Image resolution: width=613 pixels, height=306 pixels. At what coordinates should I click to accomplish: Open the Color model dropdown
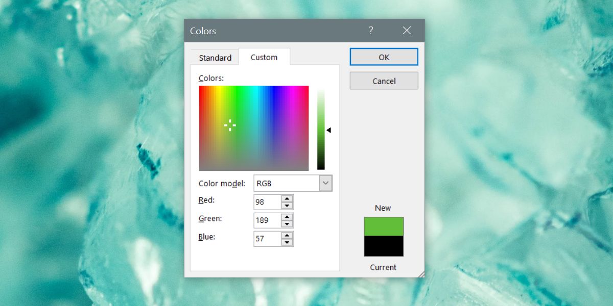(x=325, y=183)
